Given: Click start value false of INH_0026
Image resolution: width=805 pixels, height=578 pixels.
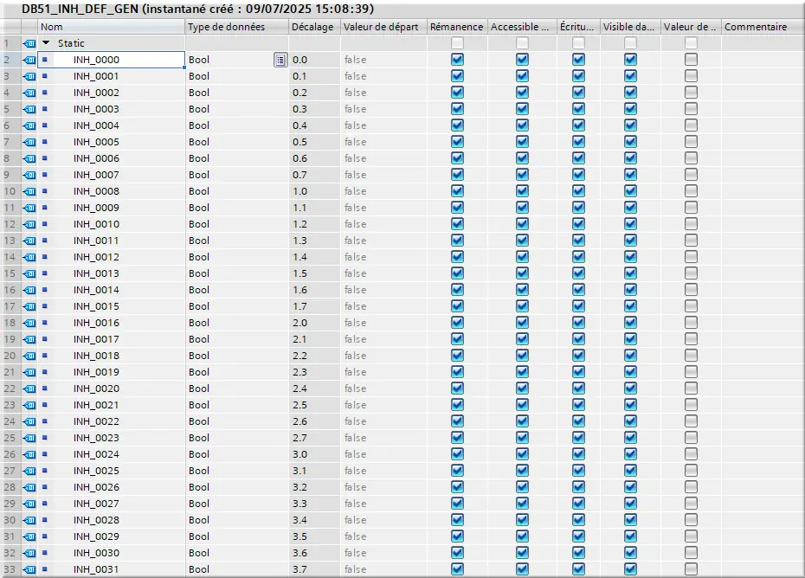Looking at the screenshot, I should click(355, 487).
